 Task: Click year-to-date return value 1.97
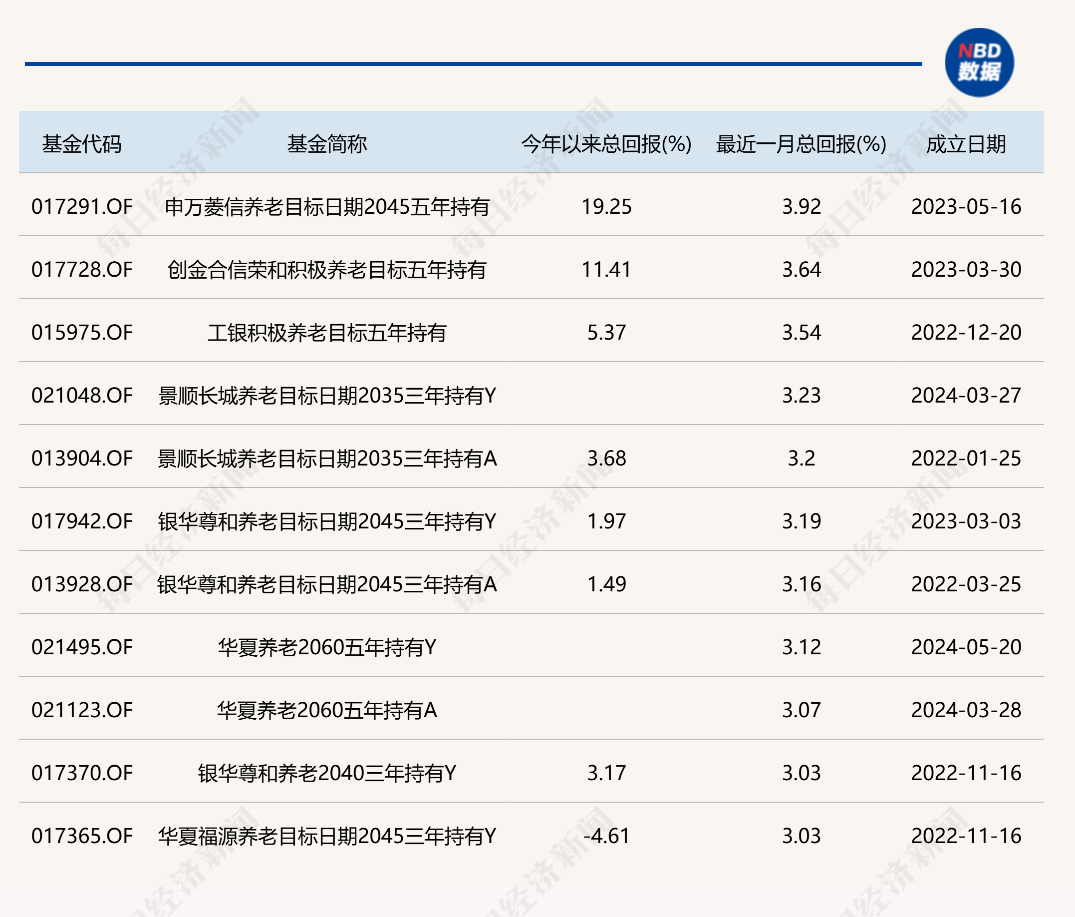pos(606,521)
